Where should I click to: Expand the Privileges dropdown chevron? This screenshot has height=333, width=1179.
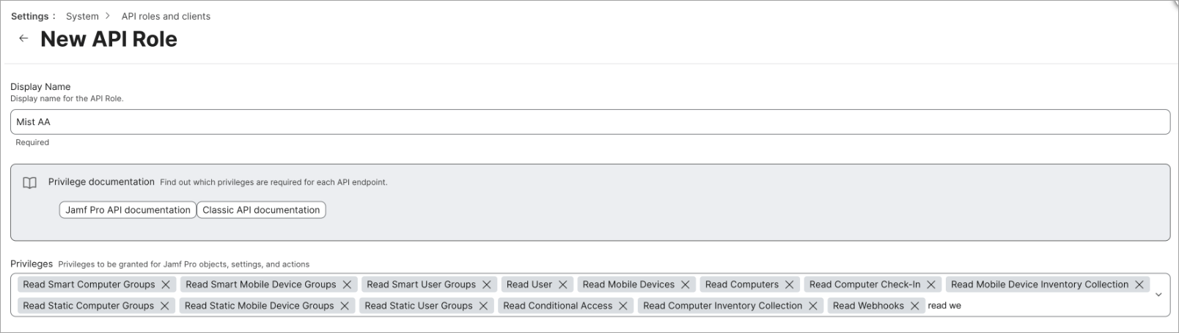tap(1158, 295)
